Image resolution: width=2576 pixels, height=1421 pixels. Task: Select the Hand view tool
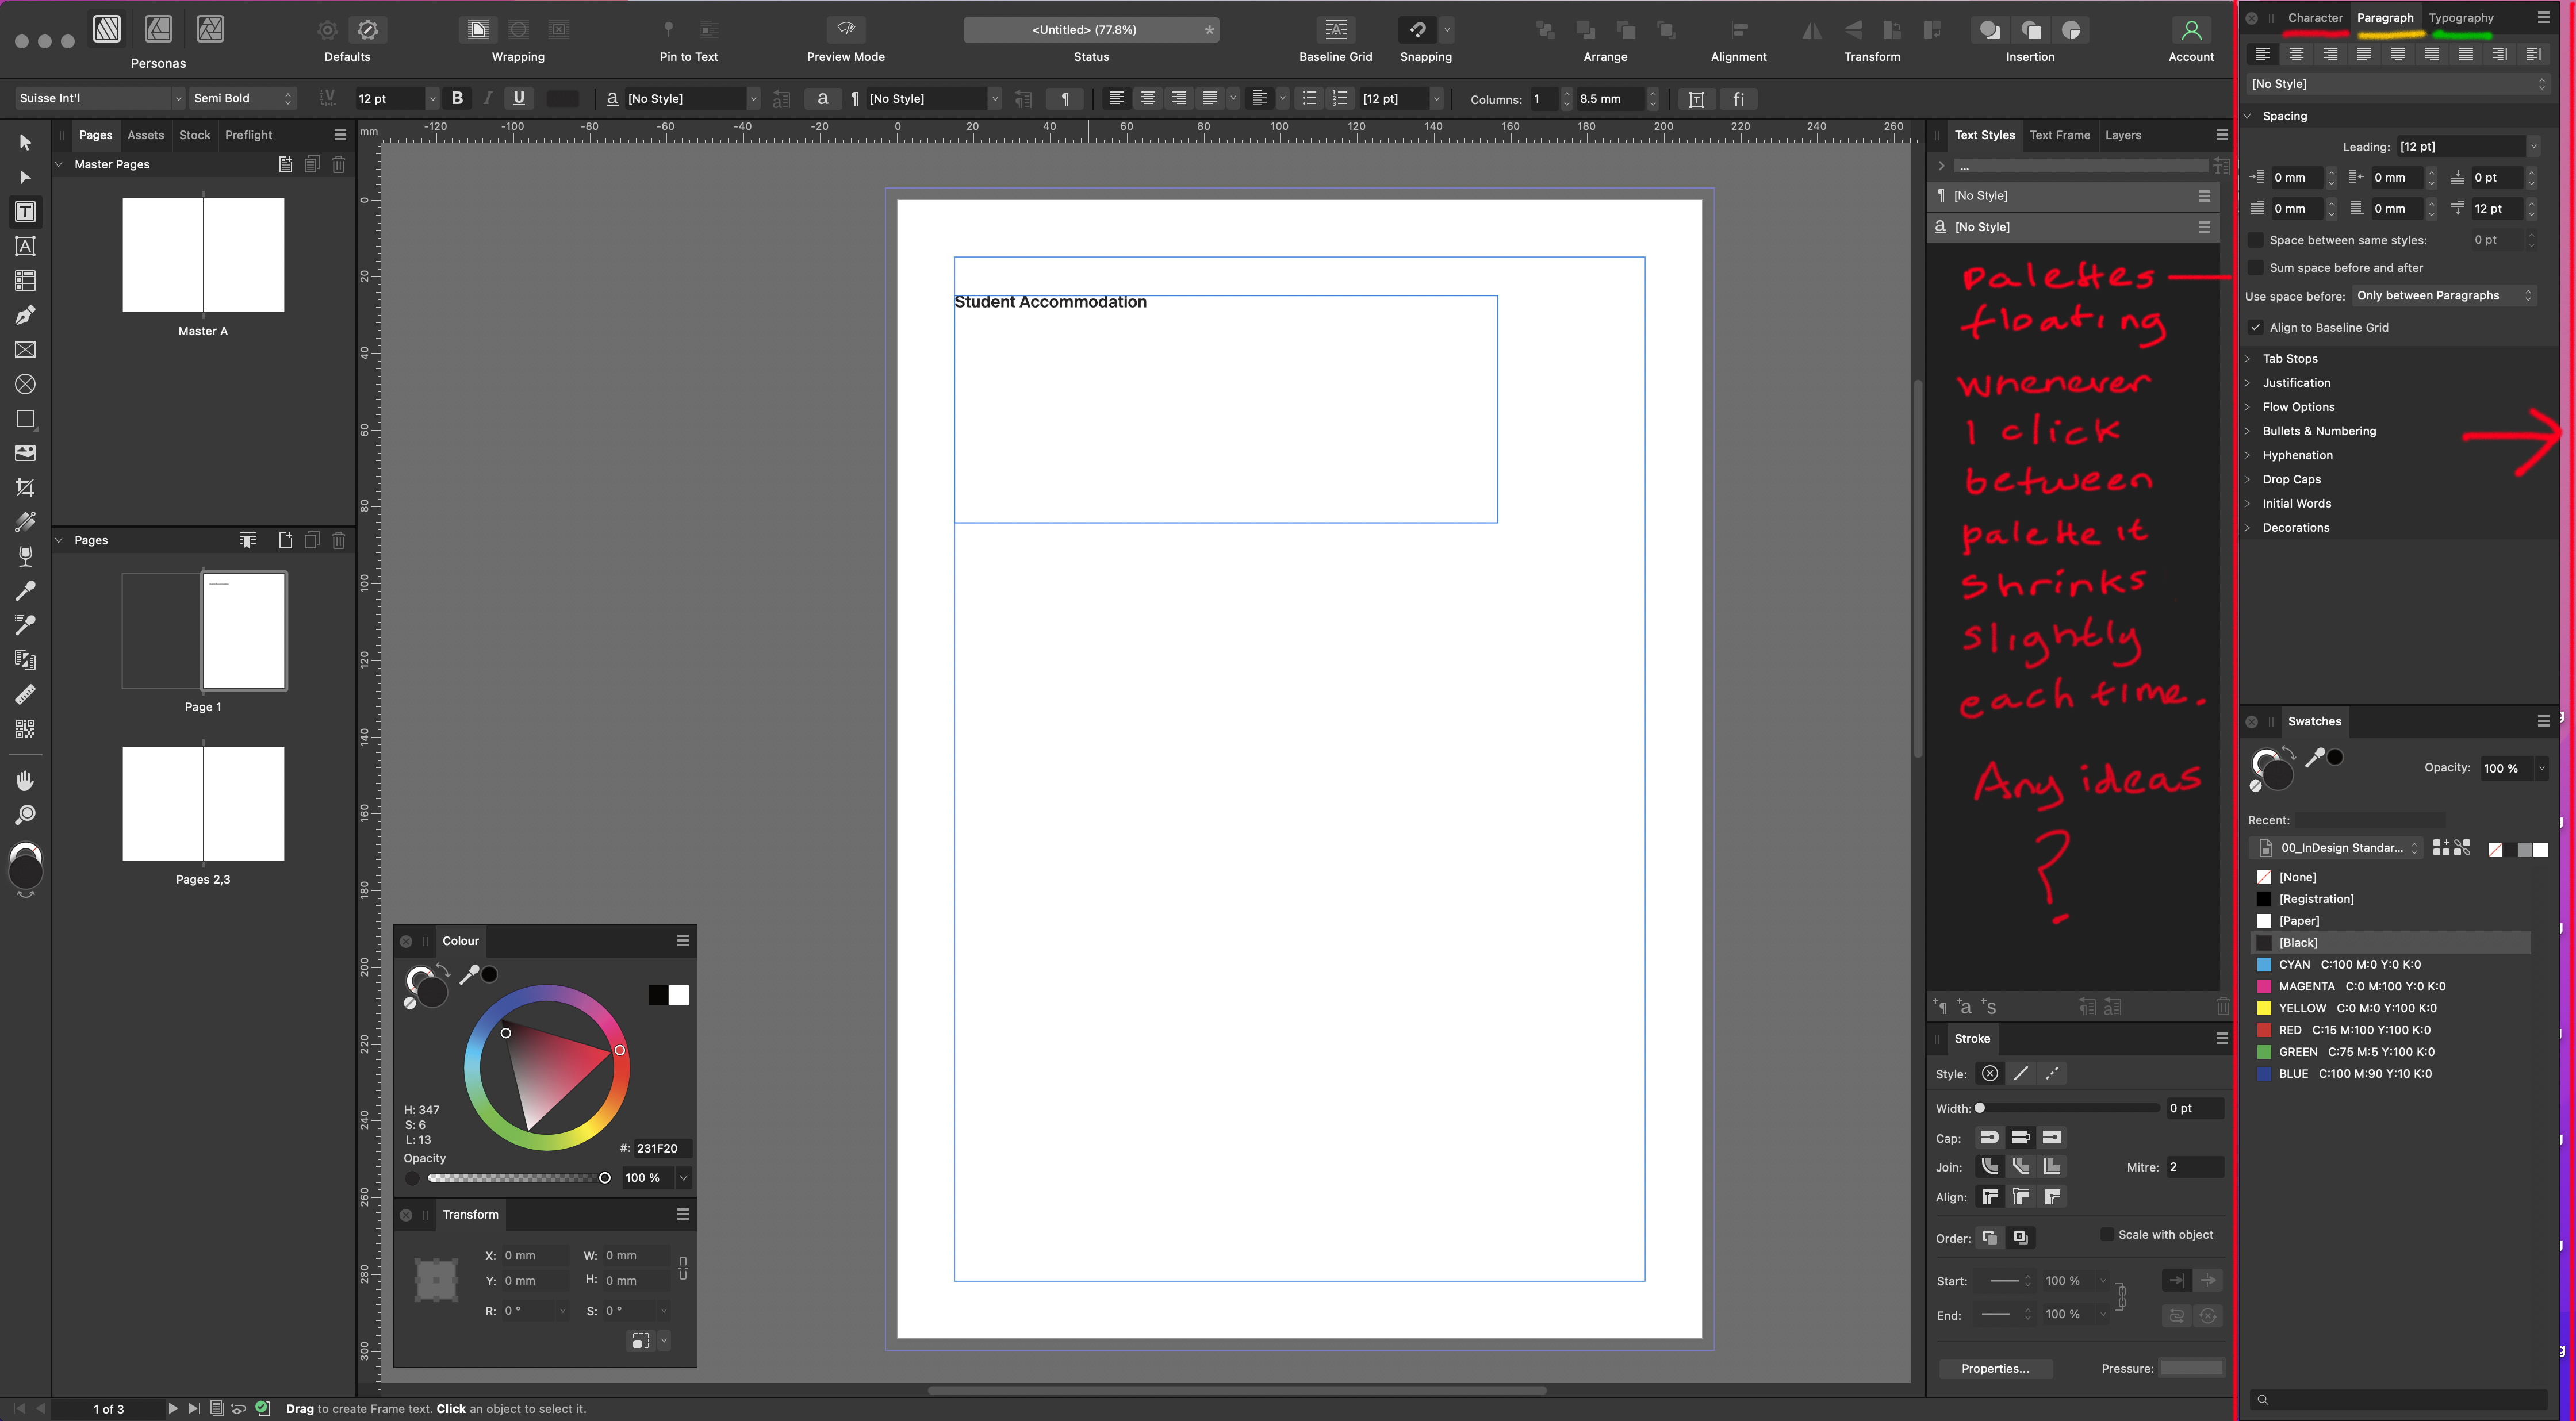click(x=25, y=780)
